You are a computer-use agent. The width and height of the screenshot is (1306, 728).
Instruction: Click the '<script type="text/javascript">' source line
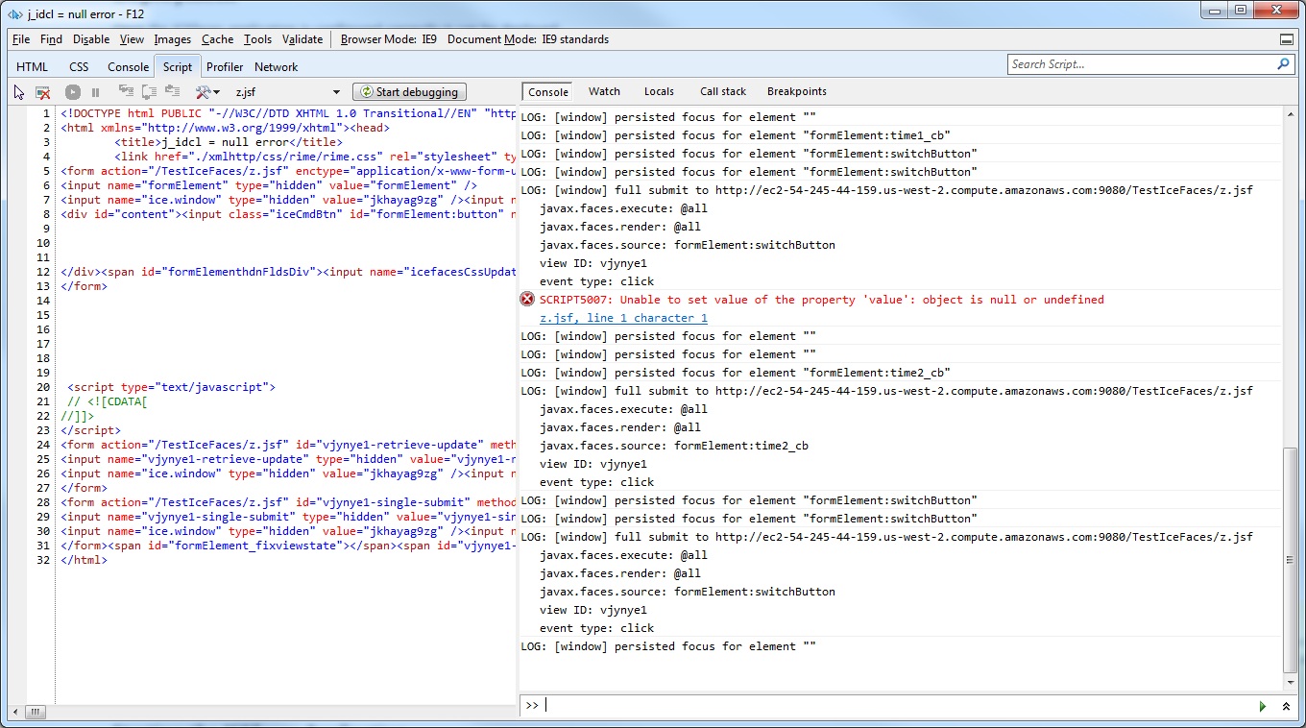(171, 387)
